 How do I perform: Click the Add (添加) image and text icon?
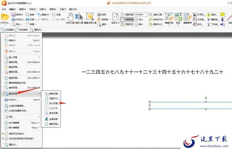click(x=178, y=17)
